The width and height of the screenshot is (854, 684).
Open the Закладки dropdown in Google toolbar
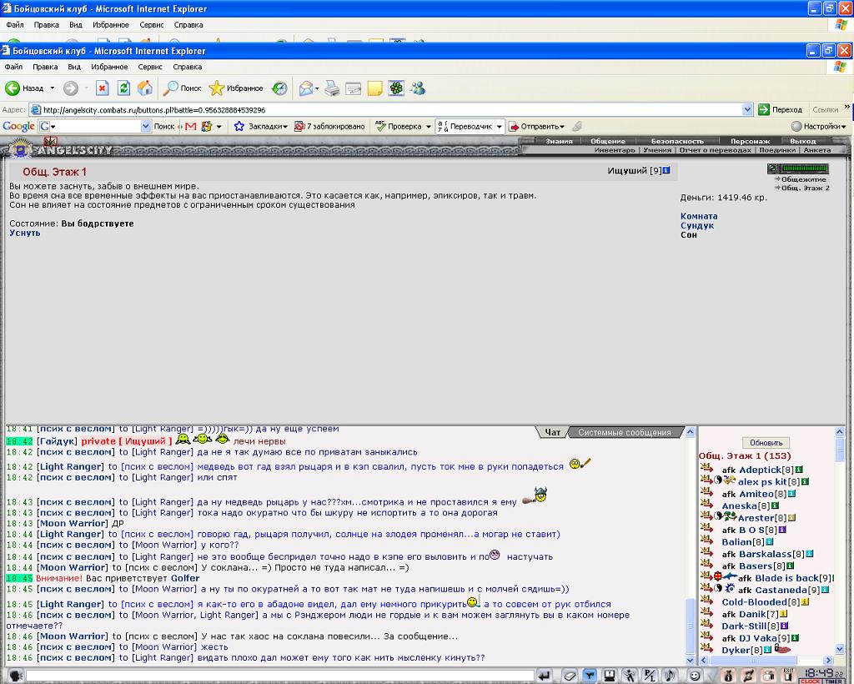[x=260, y=126]
